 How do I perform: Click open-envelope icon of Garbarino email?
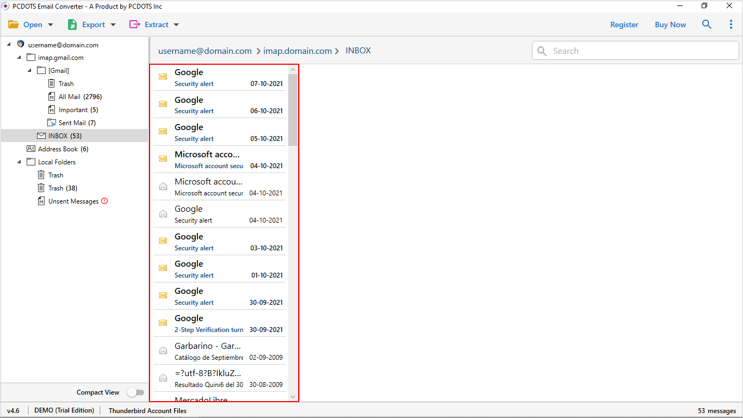[163, 351]
